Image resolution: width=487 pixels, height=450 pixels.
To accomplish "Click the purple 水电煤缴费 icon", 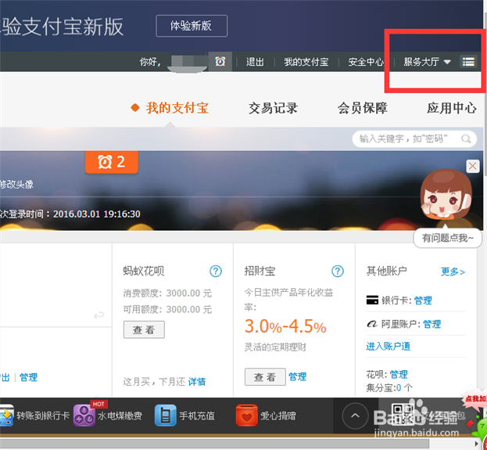I will point(84,415).
